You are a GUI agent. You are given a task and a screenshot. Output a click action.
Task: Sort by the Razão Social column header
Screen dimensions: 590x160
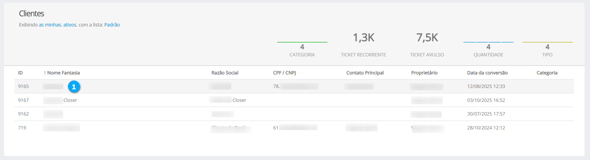(225, 73)
